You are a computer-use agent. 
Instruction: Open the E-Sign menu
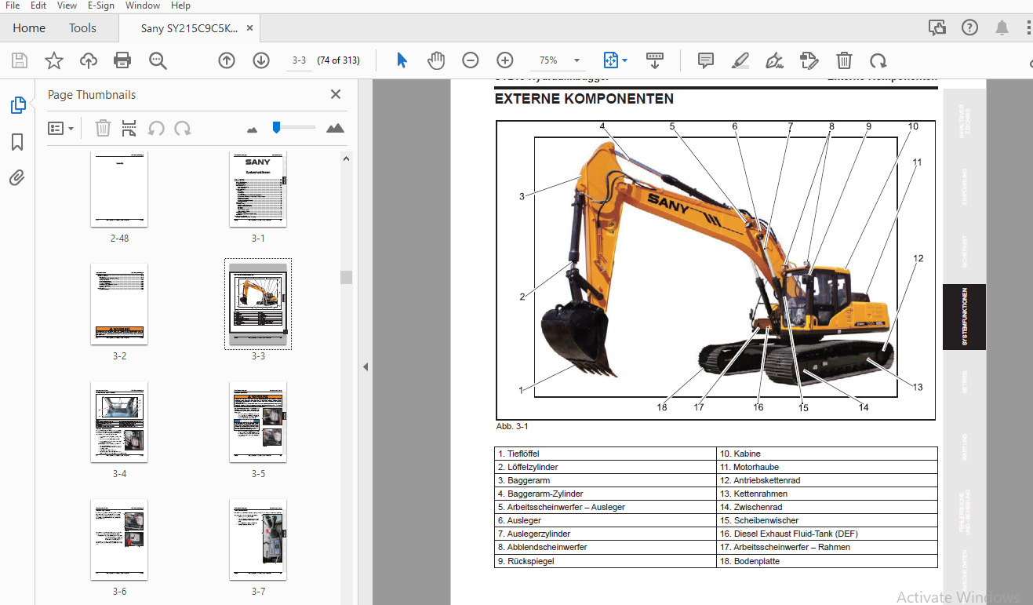(101, 5)
